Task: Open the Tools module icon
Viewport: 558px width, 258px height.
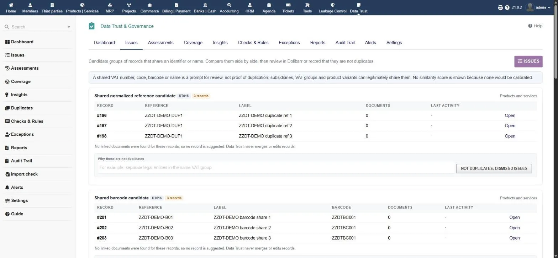Action: [307, 5]
